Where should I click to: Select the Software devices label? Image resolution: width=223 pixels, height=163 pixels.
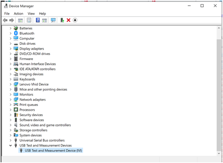32,120
